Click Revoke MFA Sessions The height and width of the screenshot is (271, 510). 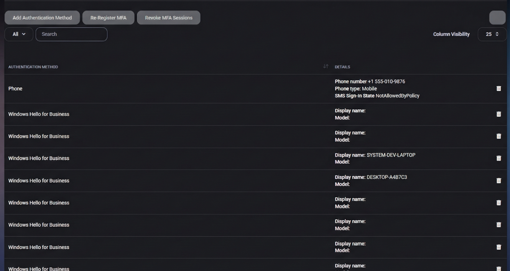click(x=168, y=17)
